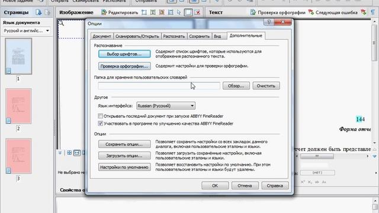379x213 pixels.
Task: Click Проверка орфографии in the Текст toolbar
Action: (x=278, y=12)
